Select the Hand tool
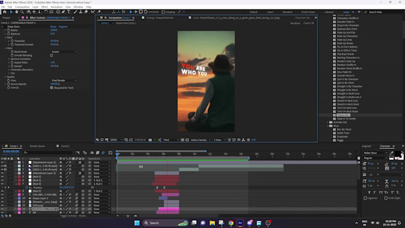The image size is (405, 228). tap(17, 12)
